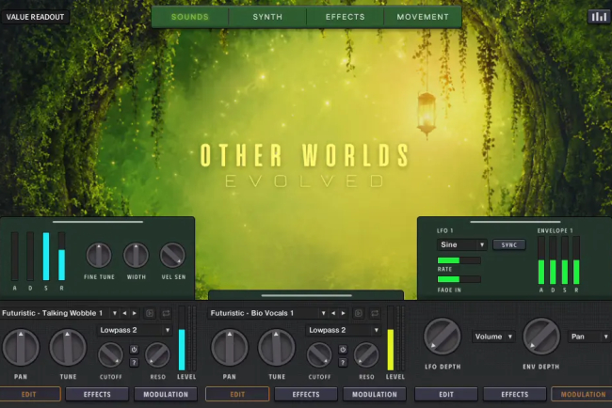The width and height of the screenshot is (612, 408).
Task: Click the Edit button under Talking Wobble 1
Action: tap(30, 394)
